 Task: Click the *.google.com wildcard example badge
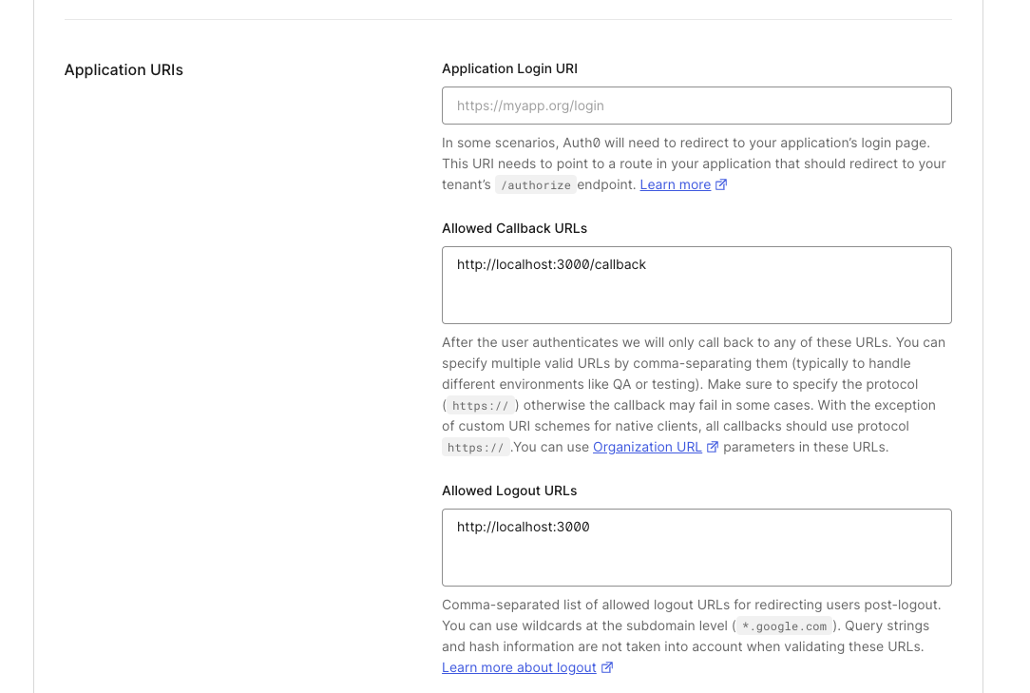coord(783,626)
